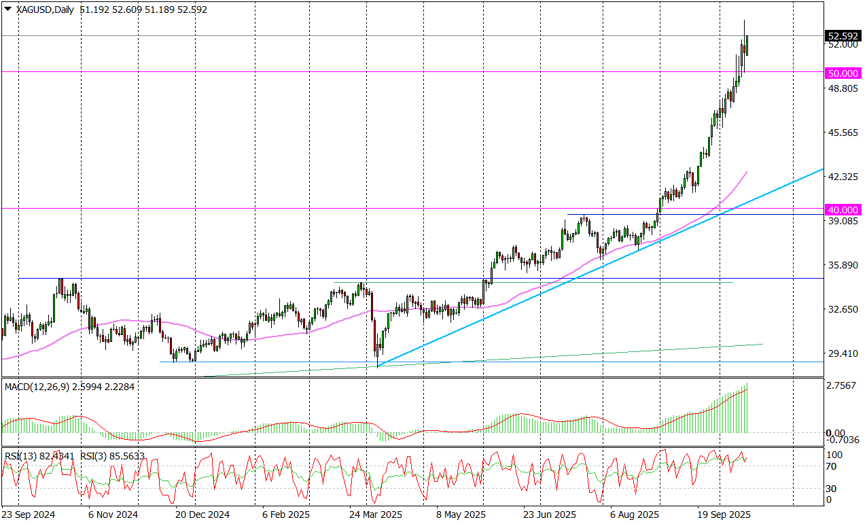Click the MACD scale value 2.7567
Image resolution: width=867 pixels, height=524 pixels.
[x=840, y=385]
